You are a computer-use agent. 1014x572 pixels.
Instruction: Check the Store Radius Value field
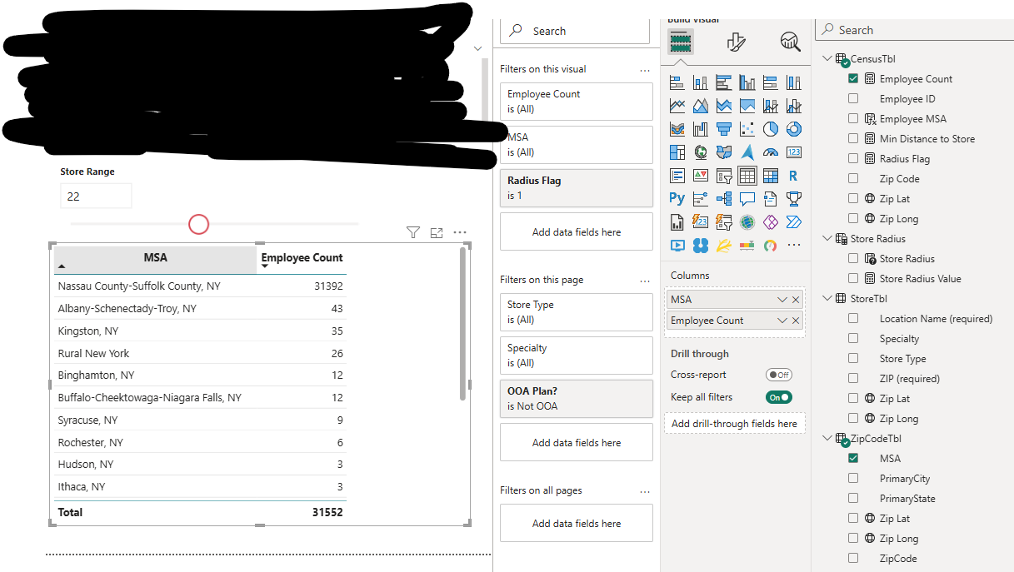[853, 279]
